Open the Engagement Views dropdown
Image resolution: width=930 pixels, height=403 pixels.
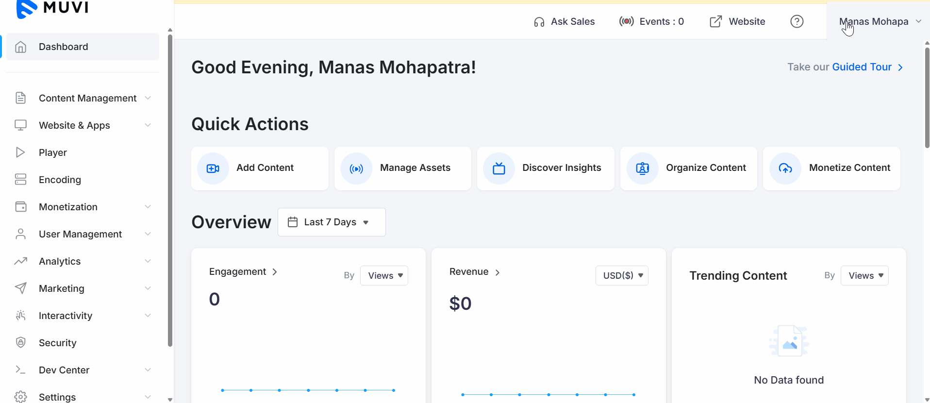[384, 276]
